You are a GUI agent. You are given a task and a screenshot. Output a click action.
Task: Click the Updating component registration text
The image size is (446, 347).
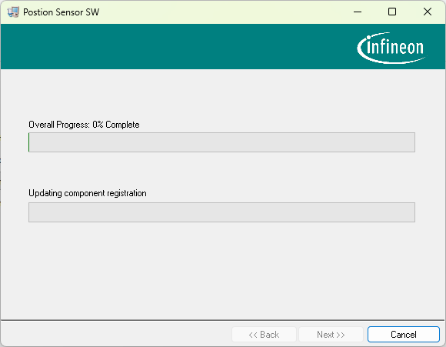click(88, 193)
